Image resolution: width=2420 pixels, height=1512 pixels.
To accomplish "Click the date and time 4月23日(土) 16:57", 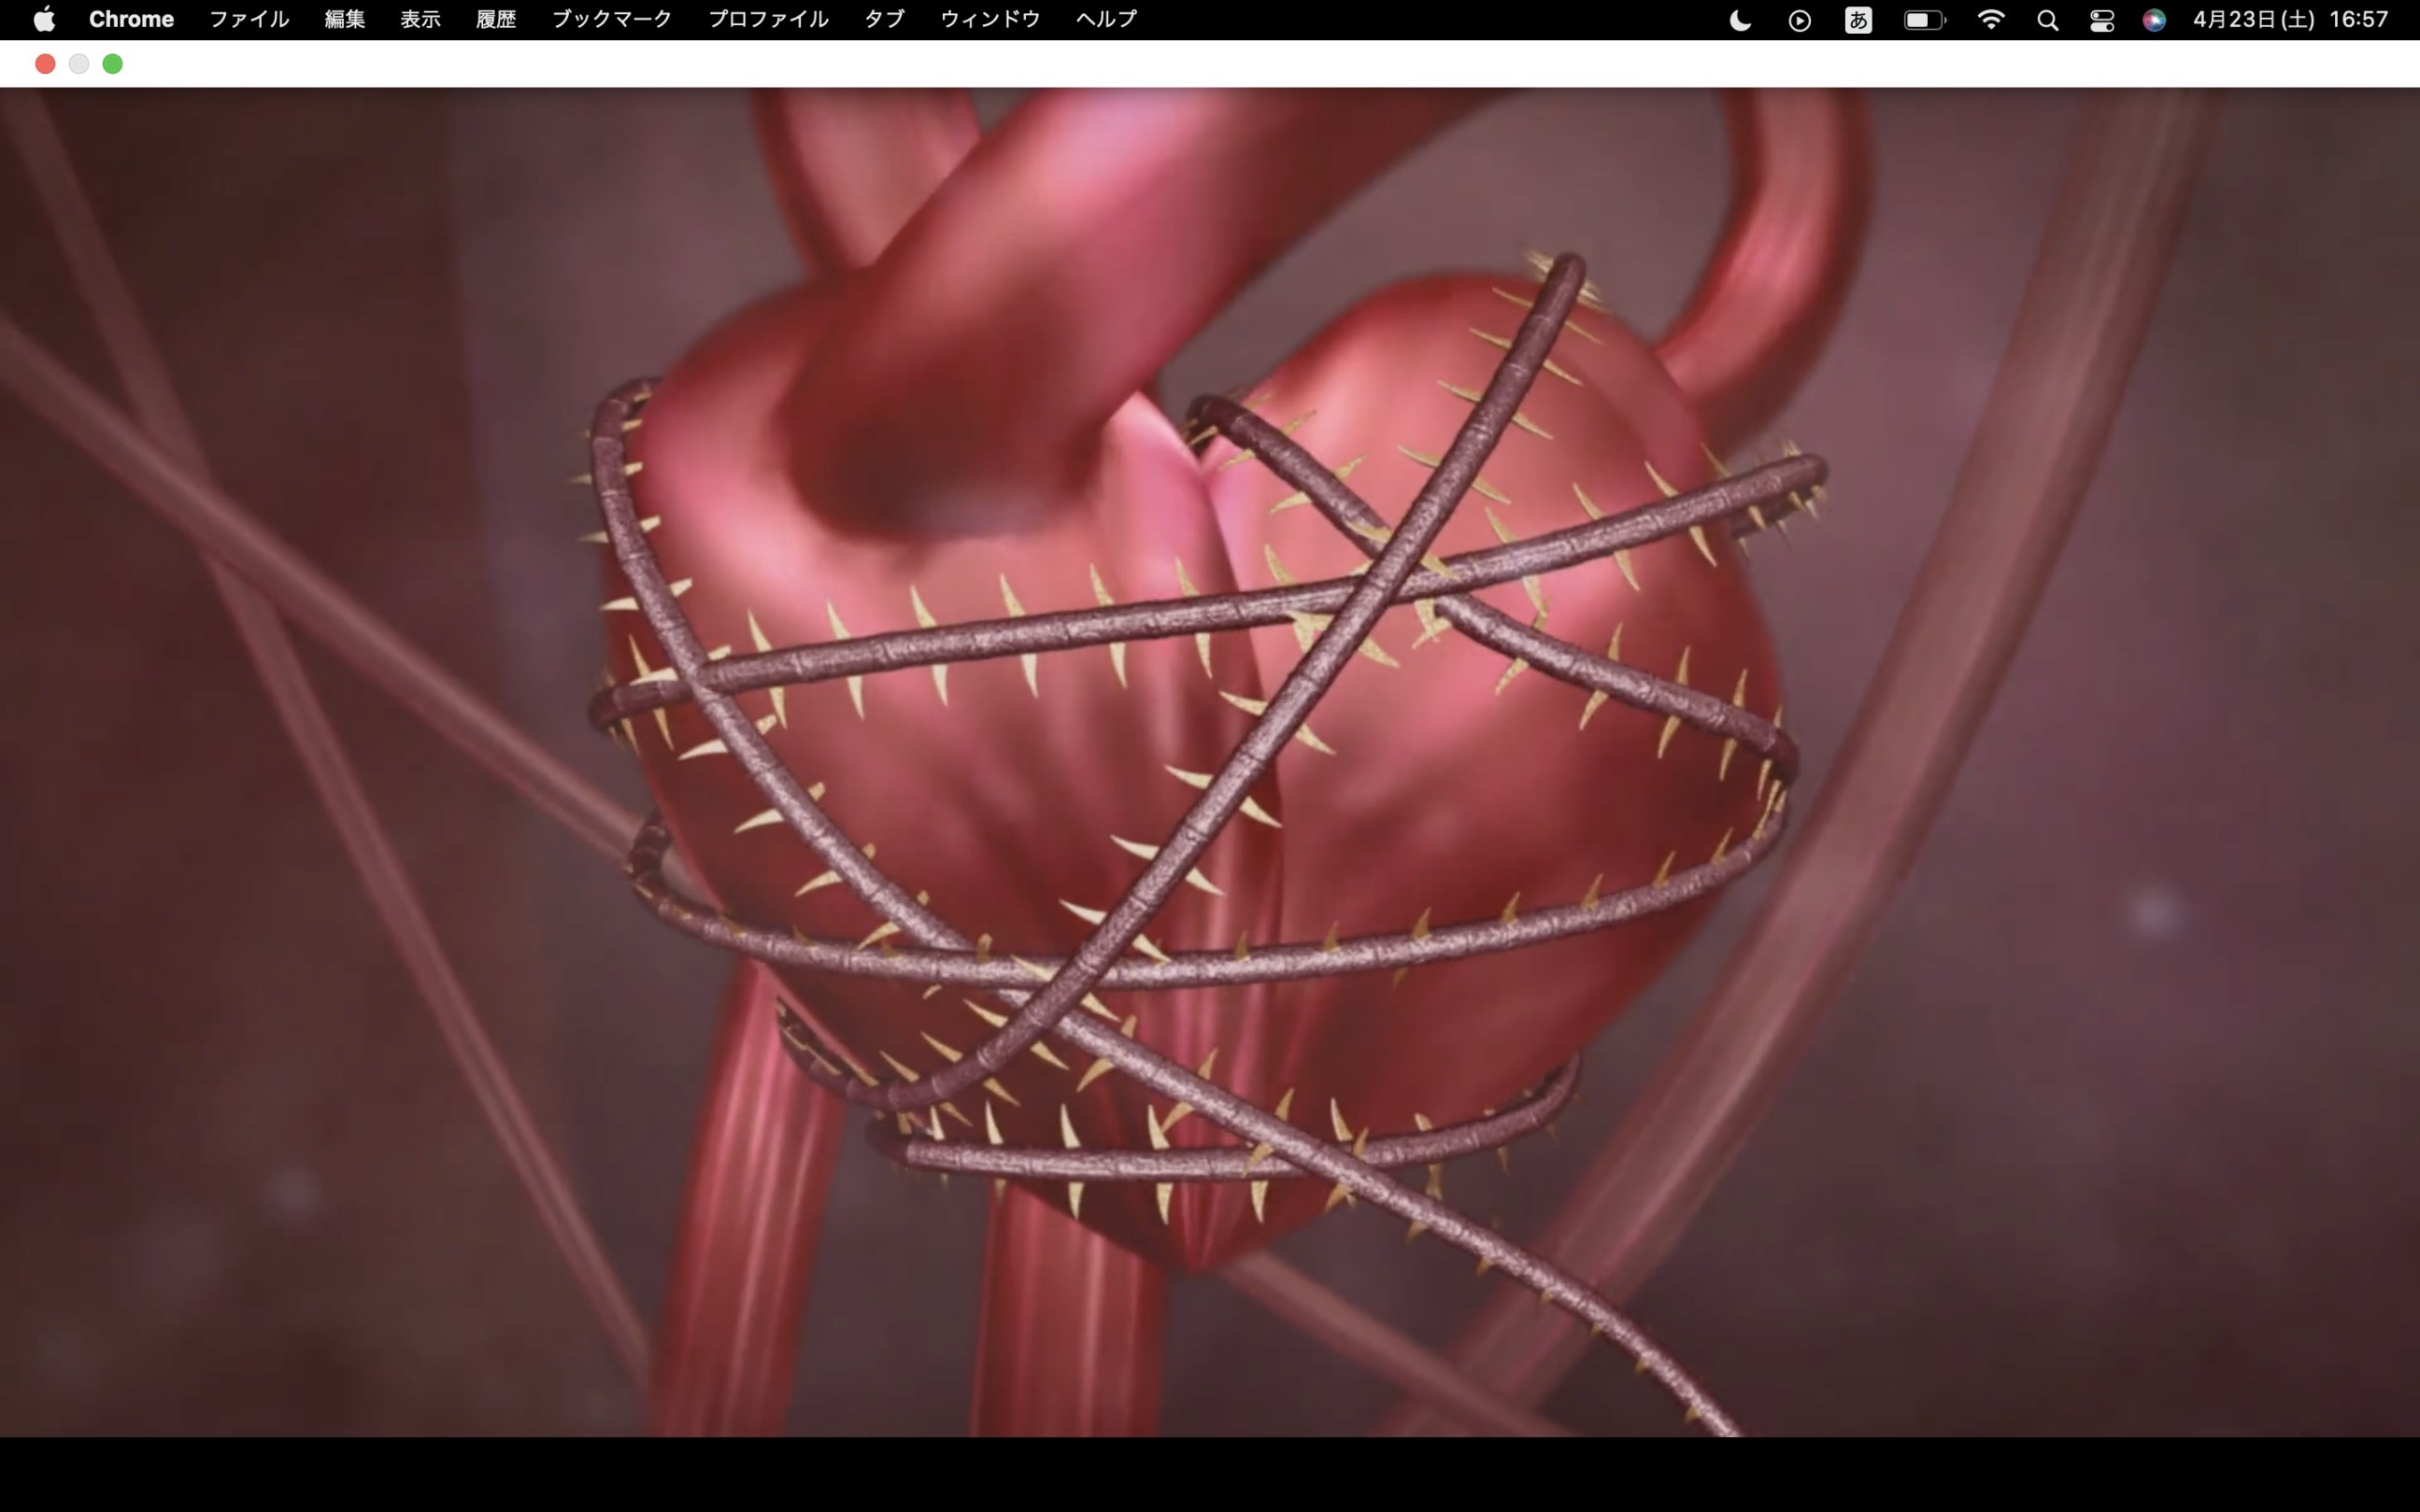I will point(2289,20).
